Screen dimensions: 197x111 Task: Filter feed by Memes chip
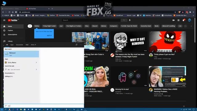tap(104, 26)
